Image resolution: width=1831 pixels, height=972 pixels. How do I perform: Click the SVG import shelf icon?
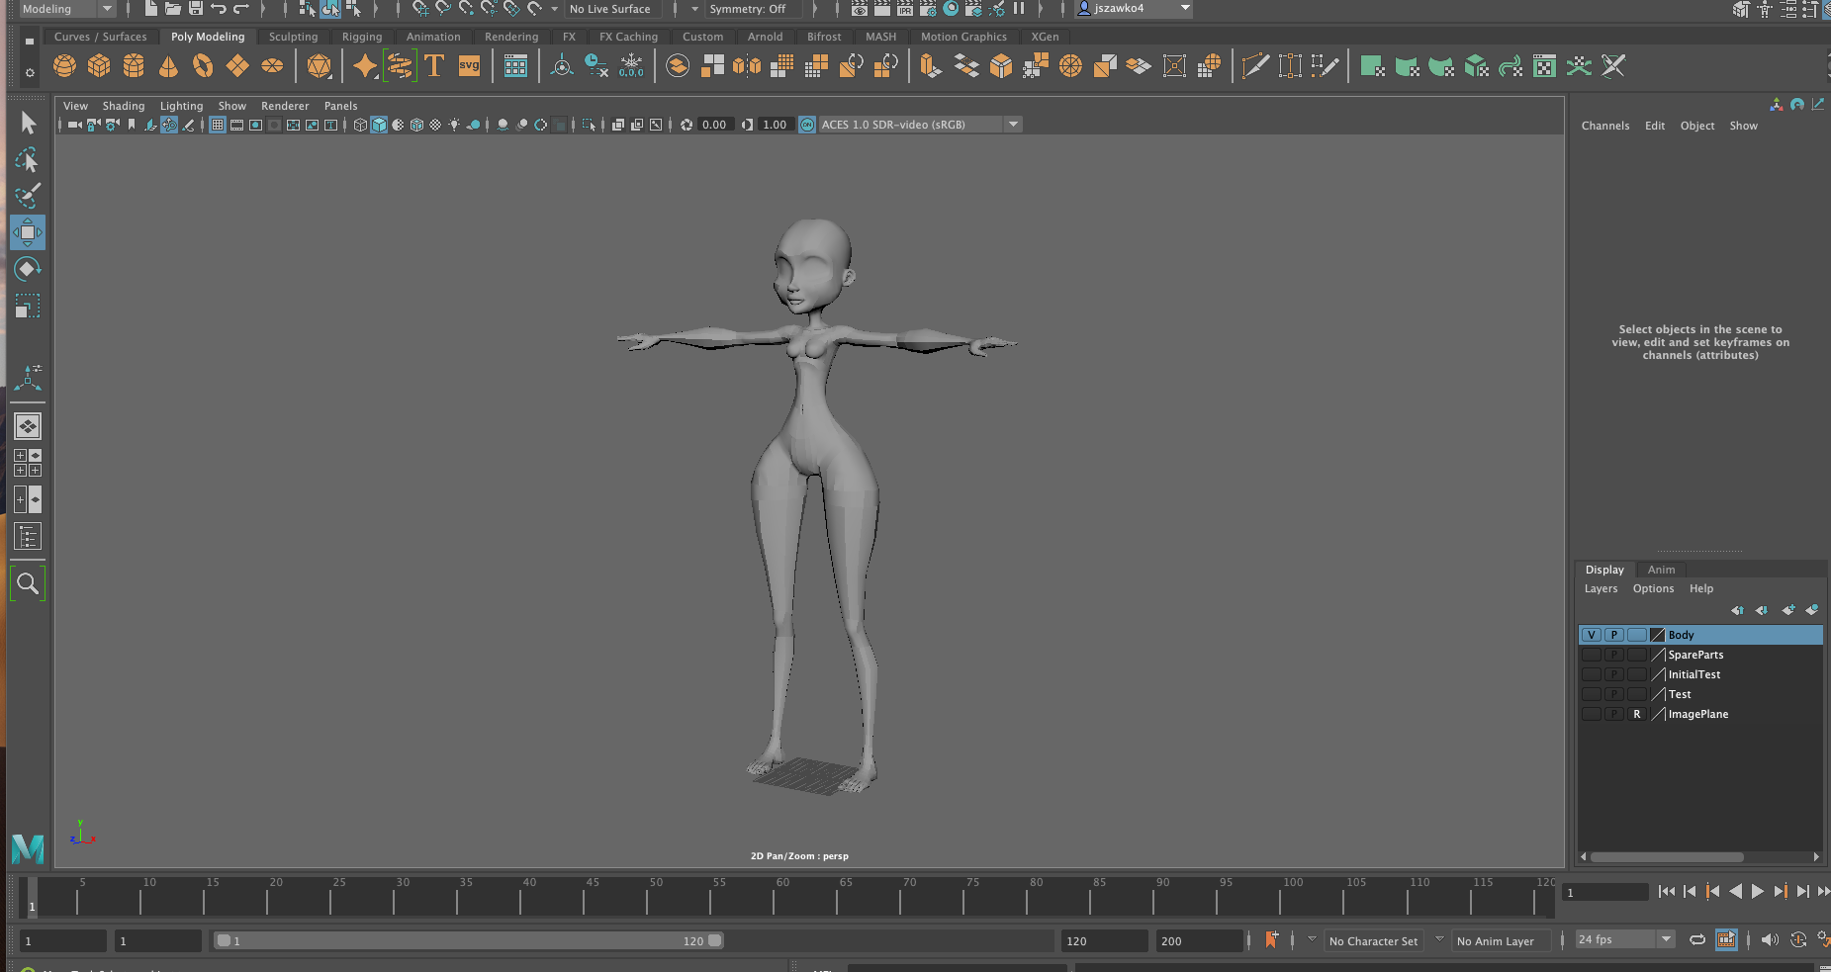pos(469,66)
